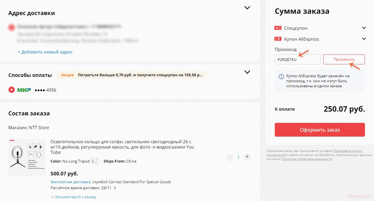The width and height of the screenshot is (374, 201).
Task: Click the small color variant thumbnail
Action: [x=95, y=161]
